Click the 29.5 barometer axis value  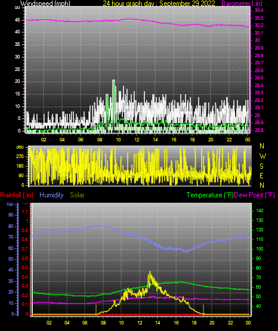259,78
